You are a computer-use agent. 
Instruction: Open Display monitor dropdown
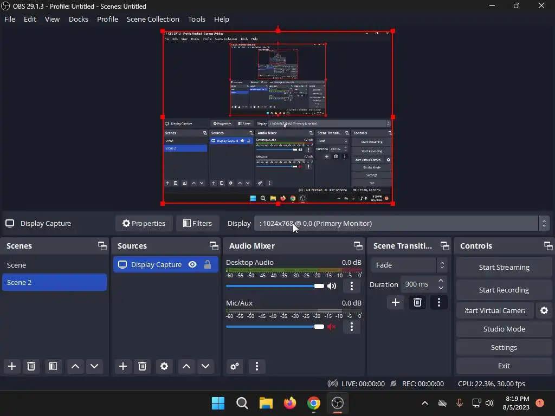coord(402,223)
